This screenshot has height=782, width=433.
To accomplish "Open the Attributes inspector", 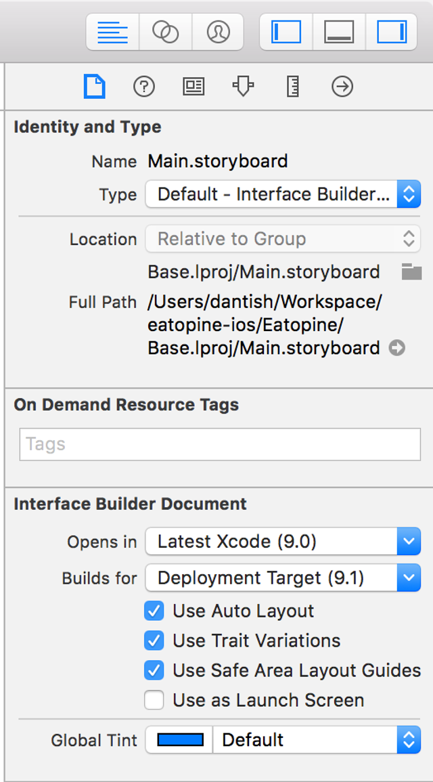I will (x=243, y=87).
